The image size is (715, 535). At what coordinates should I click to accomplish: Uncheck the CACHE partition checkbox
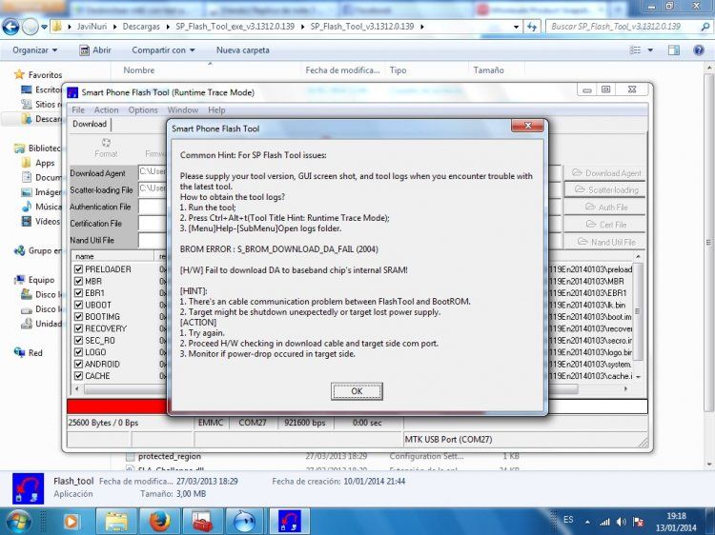(x=78, y=376)
